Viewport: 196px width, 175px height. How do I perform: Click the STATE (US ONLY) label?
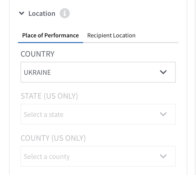(x=49, y=96)
